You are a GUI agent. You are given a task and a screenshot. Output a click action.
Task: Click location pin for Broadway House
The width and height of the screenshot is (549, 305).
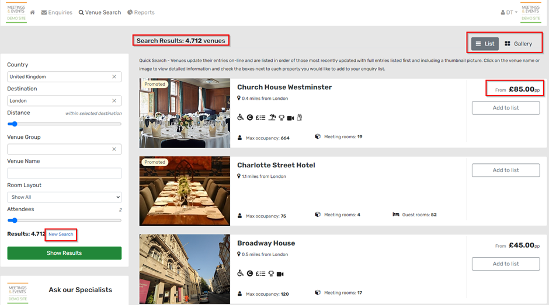tap(239, 254)
